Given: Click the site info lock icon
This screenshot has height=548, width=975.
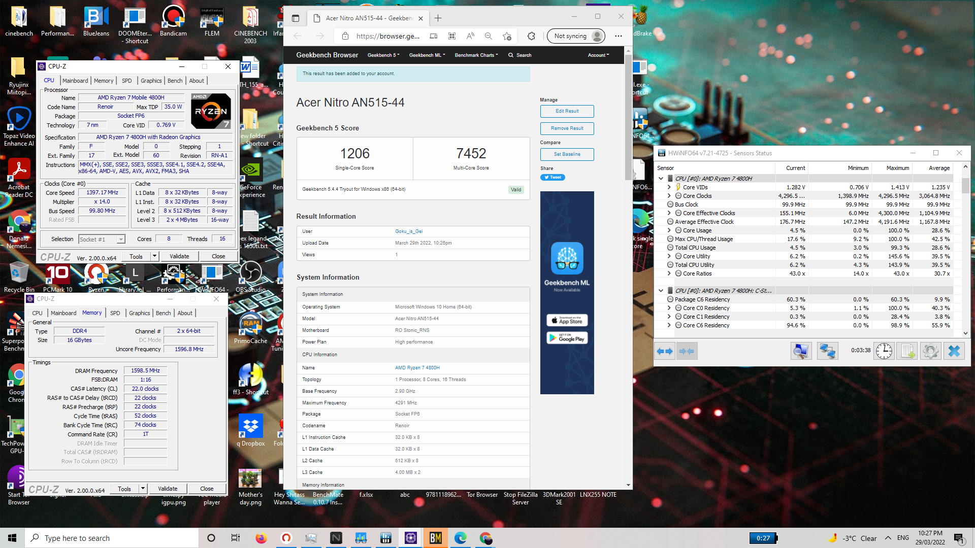Looking at the screenshot, I should [345, 36].
